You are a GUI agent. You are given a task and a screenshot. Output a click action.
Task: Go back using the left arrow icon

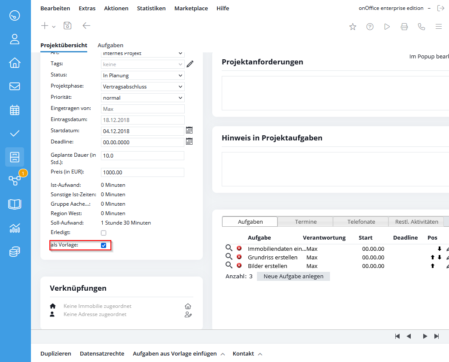(86, 26)
